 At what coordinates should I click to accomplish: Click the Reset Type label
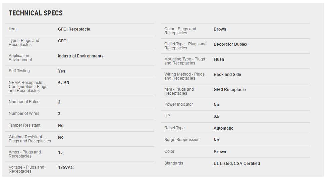coord(174,128)
